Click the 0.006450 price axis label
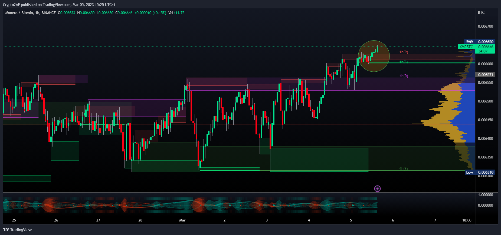501x235 pixels. coord(486,120)
